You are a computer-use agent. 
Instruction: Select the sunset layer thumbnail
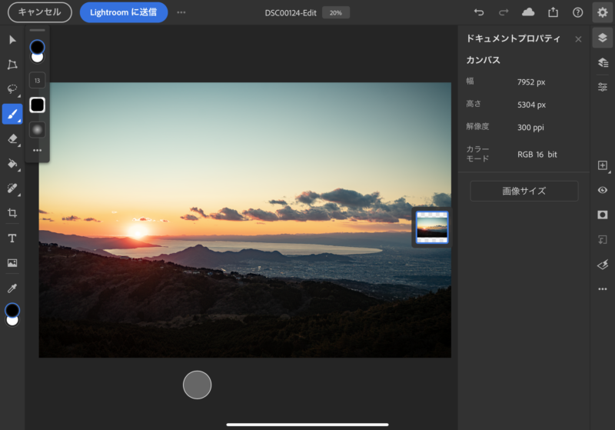tap(432, 227)
